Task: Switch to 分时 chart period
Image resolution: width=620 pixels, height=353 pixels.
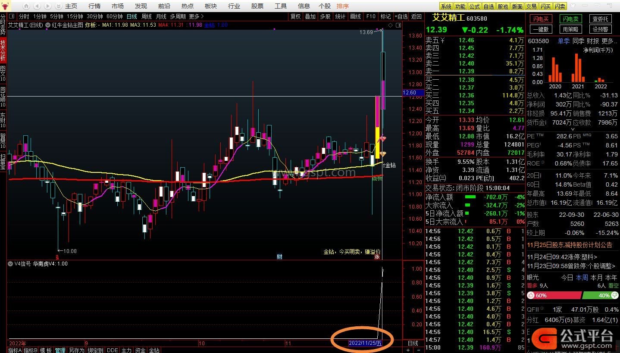Action: [x=24, y=16]
